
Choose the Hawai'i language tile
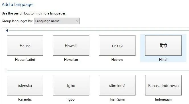(x=71, y=45)
